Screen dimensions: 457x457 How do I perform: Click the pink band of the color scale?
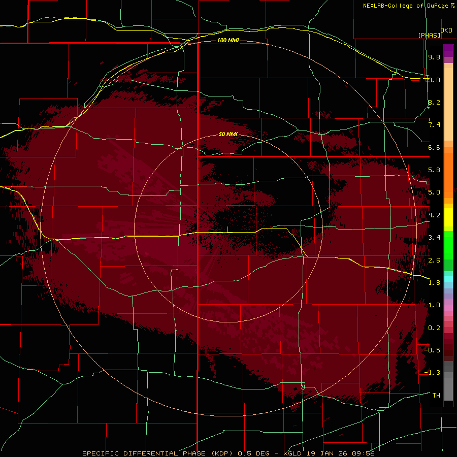(x=448, y=308)
